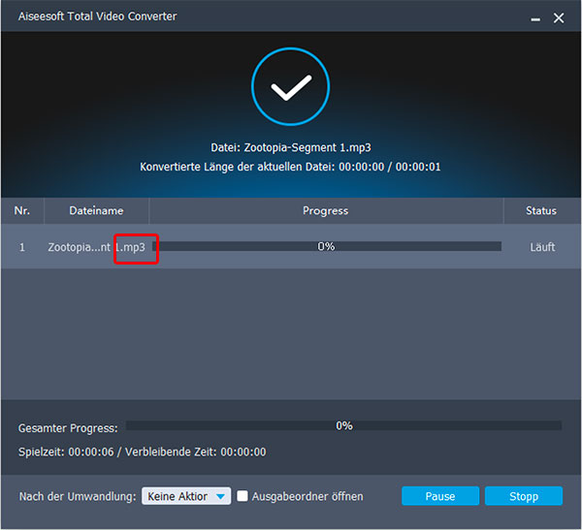Click the Gesamter Progress label

click(x=68, y=428)
